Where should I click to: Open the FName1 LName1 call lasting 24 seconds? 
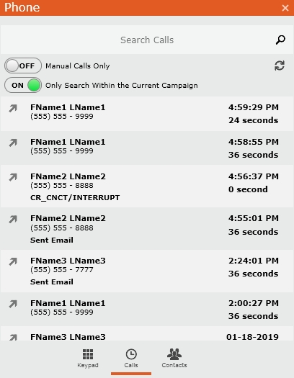point(147,114)
